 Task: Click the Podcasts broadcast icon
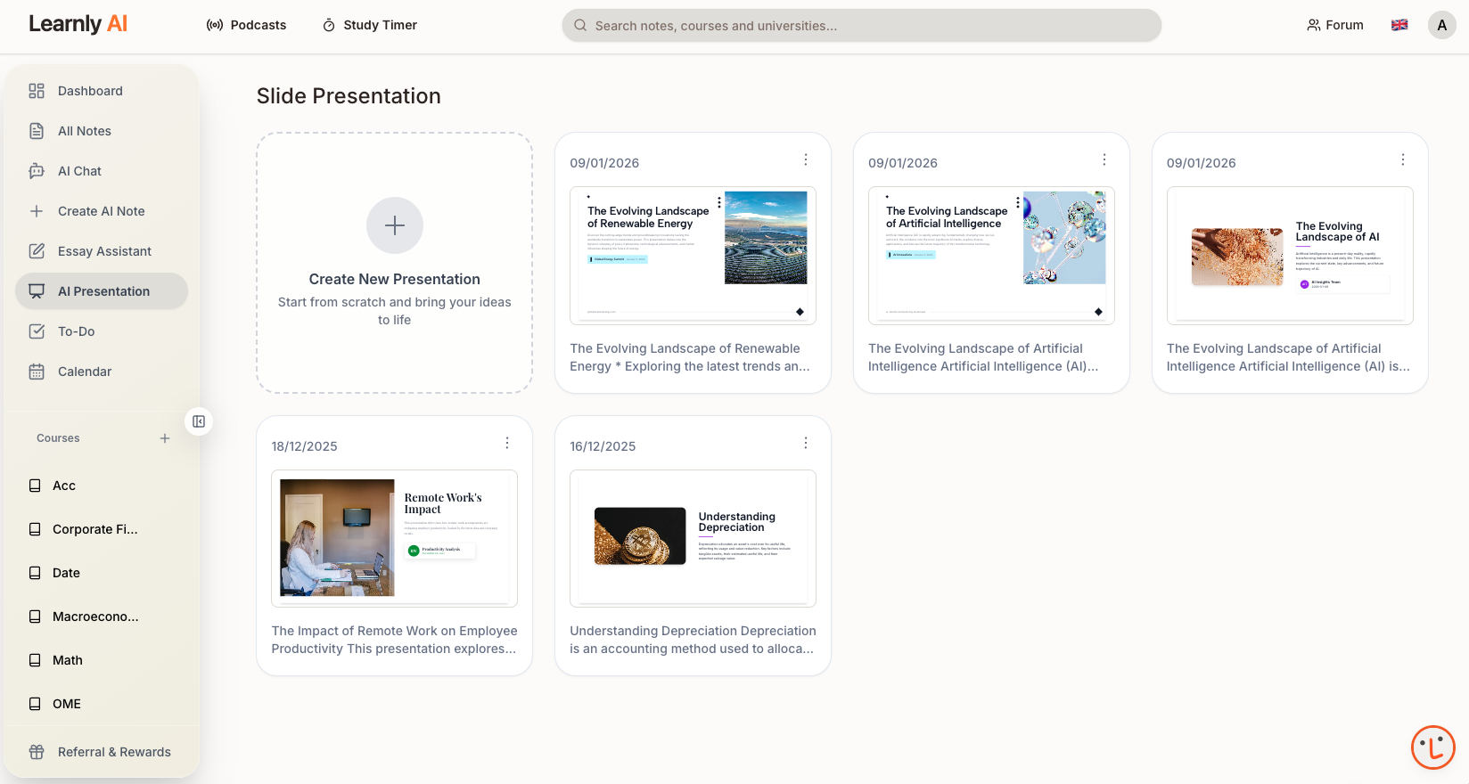coord(215,25)
